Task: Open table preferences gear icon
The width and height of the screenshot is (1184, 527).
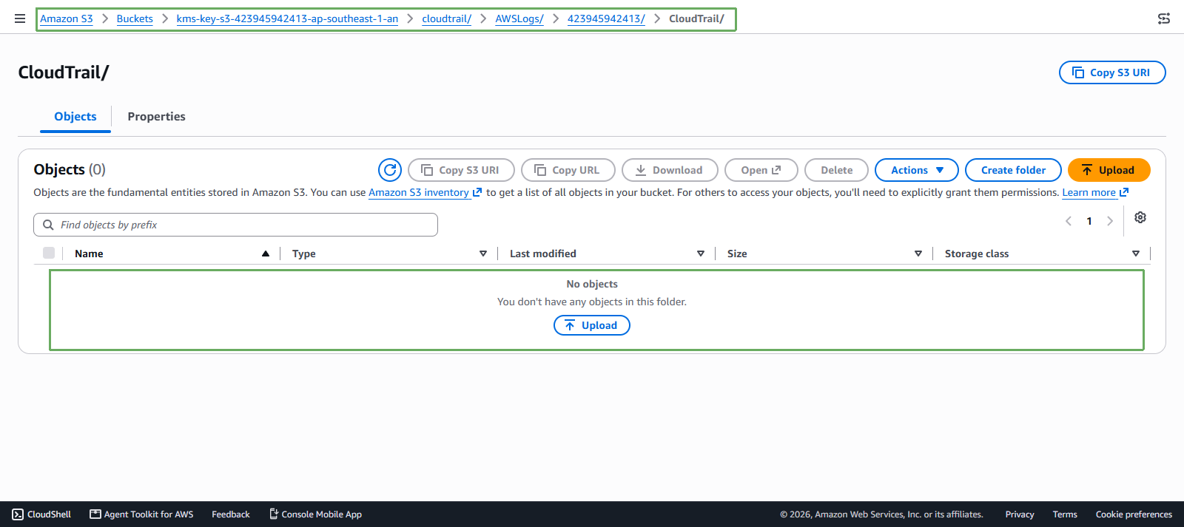Action: point(1140,217)
